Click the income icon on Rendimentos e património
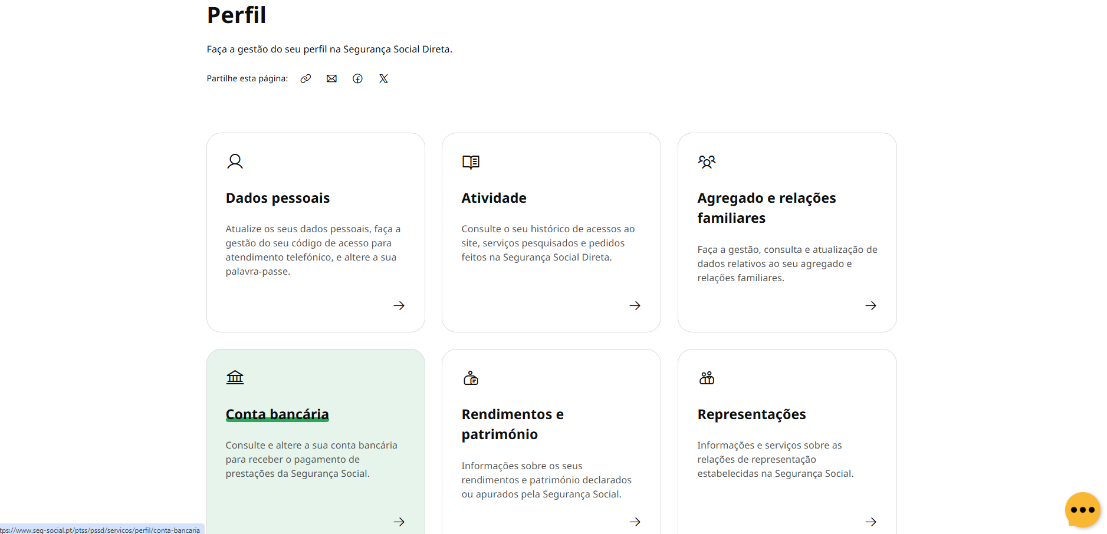 click(471, 378)
